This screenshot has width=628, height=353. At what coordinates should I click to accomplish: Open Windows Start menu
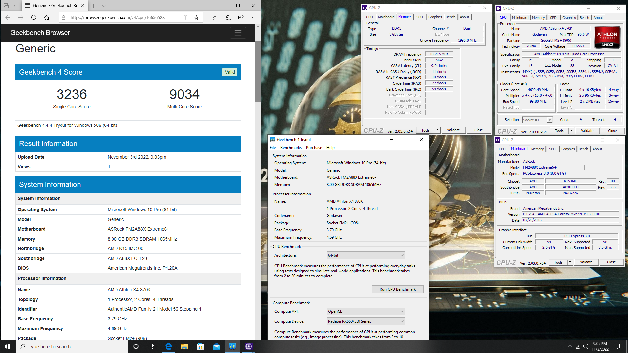pyautogui.click(x=8, y=346)
